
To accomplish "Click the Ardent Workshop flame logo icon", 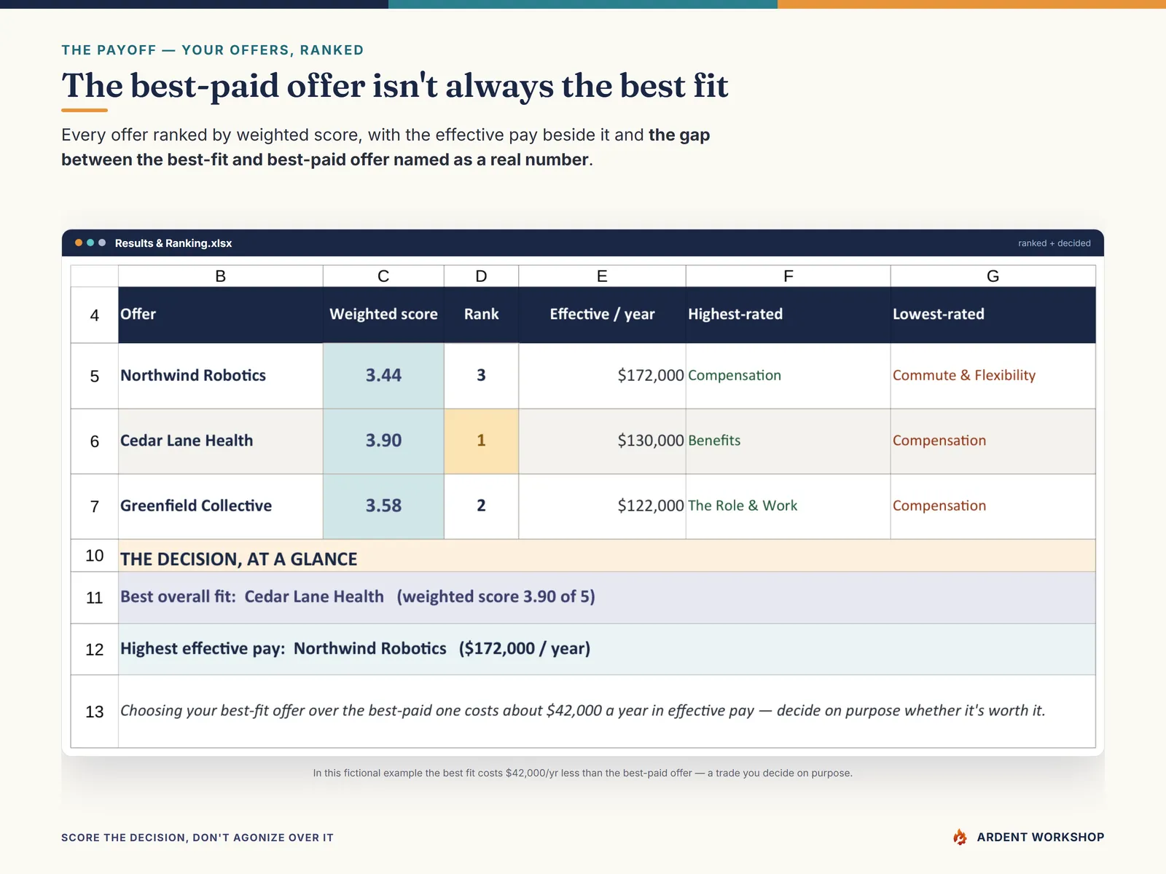I will [x=960, y=837].
